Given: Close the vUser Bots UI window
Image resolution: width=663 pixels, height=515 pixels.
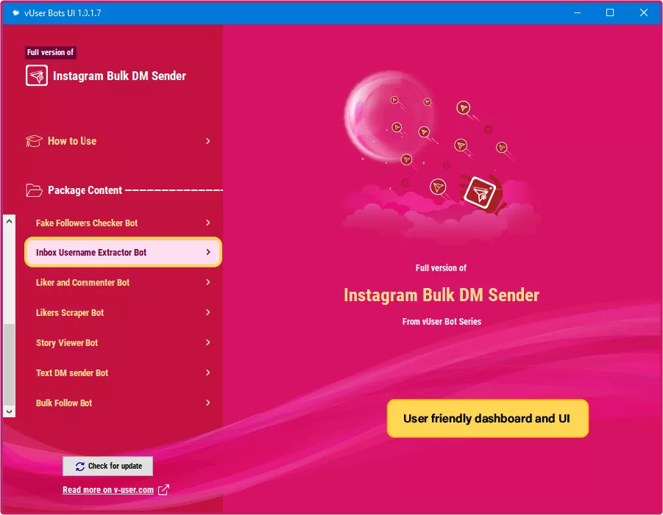Looking at the screenshot, I should click(644, 12).
